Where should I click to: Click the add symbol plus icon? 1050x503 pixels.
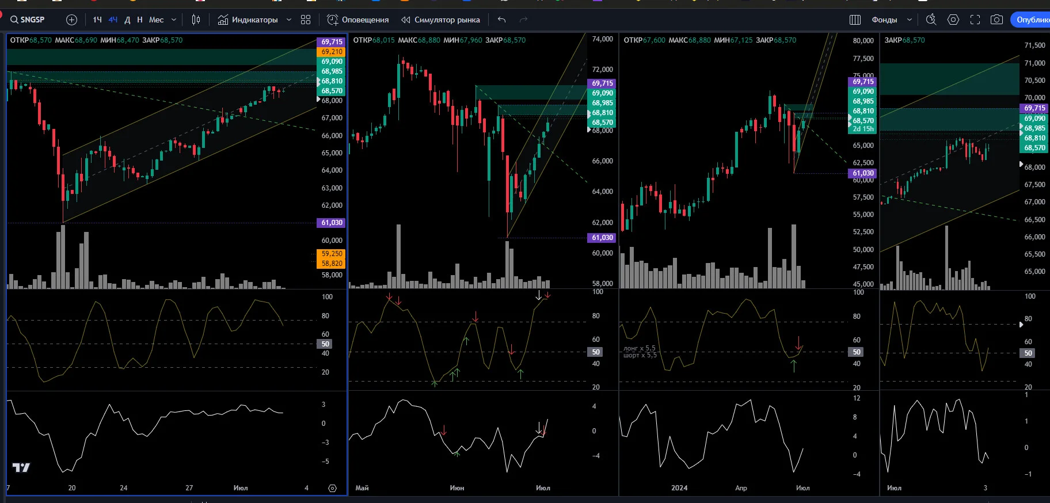(71, 20)
